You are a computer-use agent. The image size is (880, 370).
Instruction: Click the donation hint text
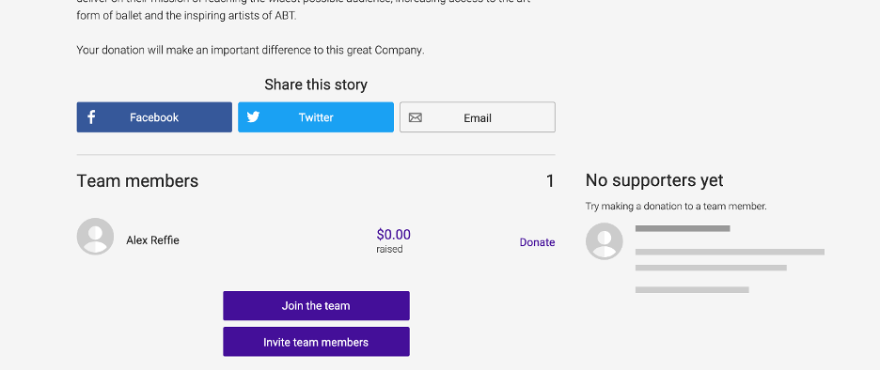(x=676, y=207)
